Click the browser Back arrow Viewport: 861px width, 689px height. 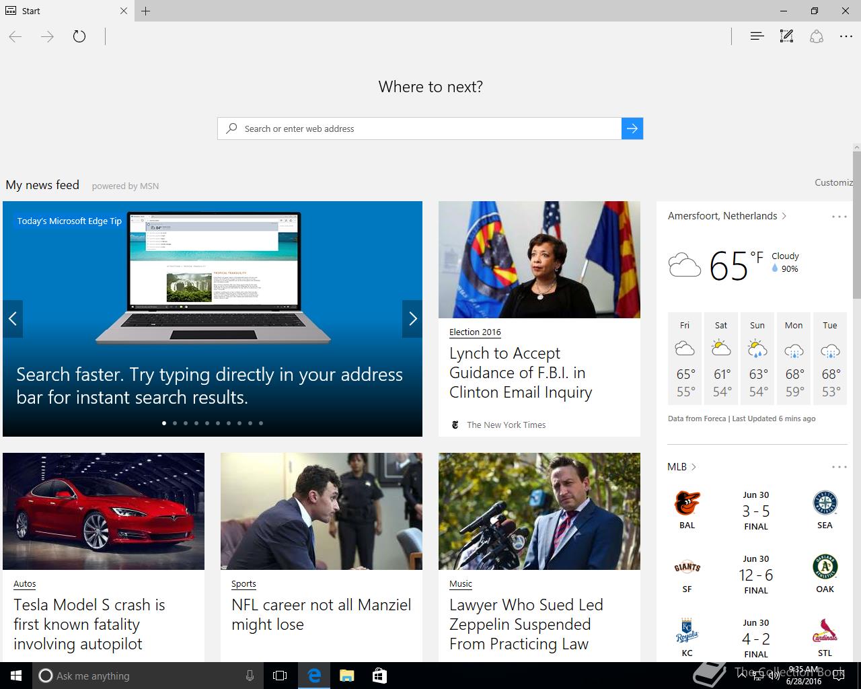[x=15, y=36]
